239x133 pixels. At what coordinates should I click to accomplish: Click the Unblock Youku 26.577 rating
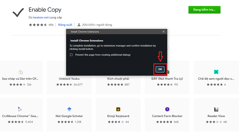pyautogui.click(x=69, y=85)
